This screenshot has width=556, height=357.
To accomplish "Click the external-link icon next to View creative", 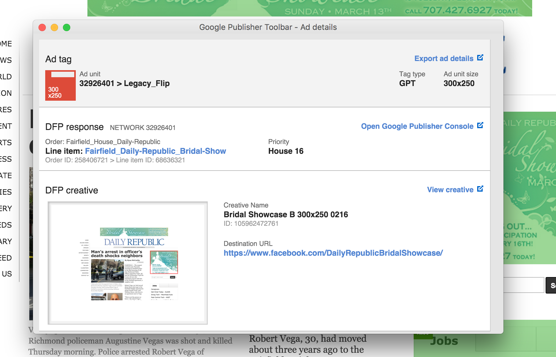I will 480,189.
